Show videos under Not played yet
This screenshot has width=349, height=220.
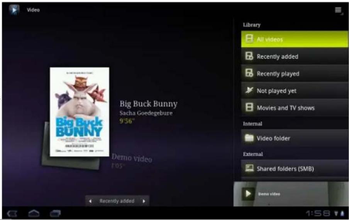coord(295,91)
